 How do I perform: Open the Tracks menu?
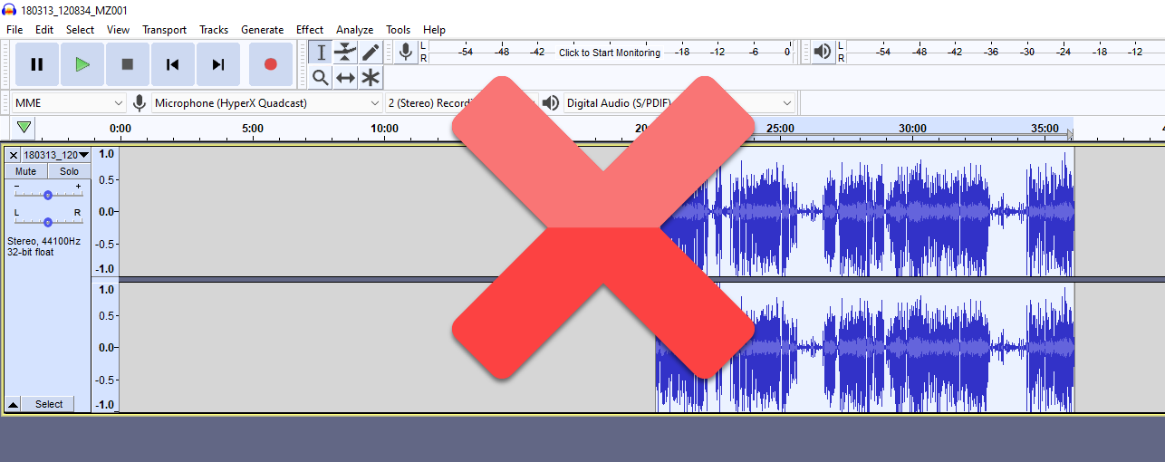(x=214, y=30)
